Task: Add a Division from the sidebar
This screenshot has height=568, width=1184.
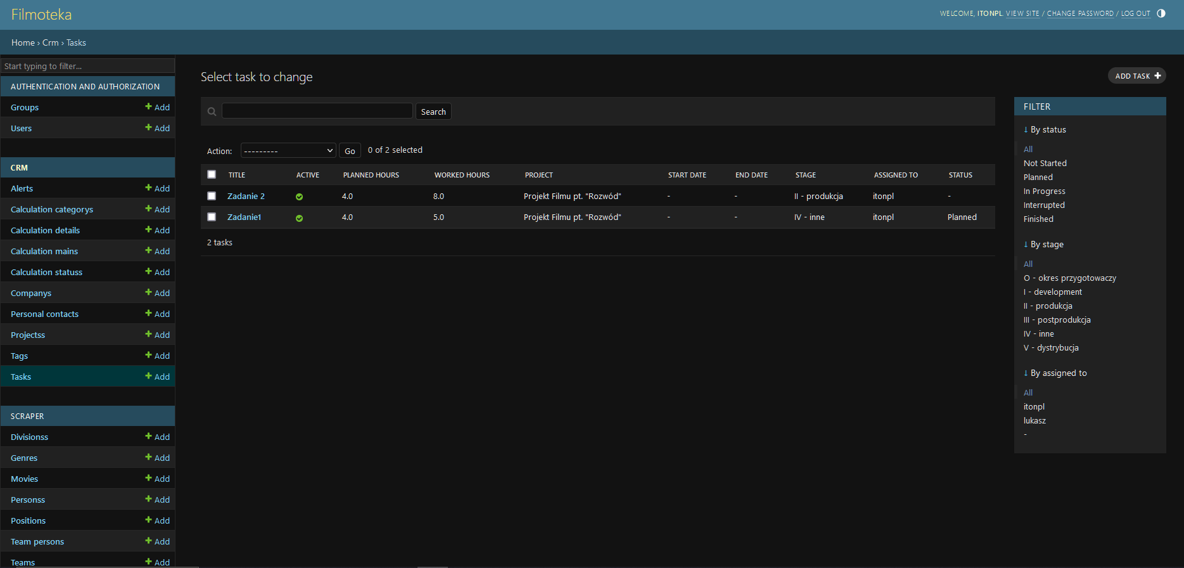Action: pyautogui.click(x=157, y=437)
